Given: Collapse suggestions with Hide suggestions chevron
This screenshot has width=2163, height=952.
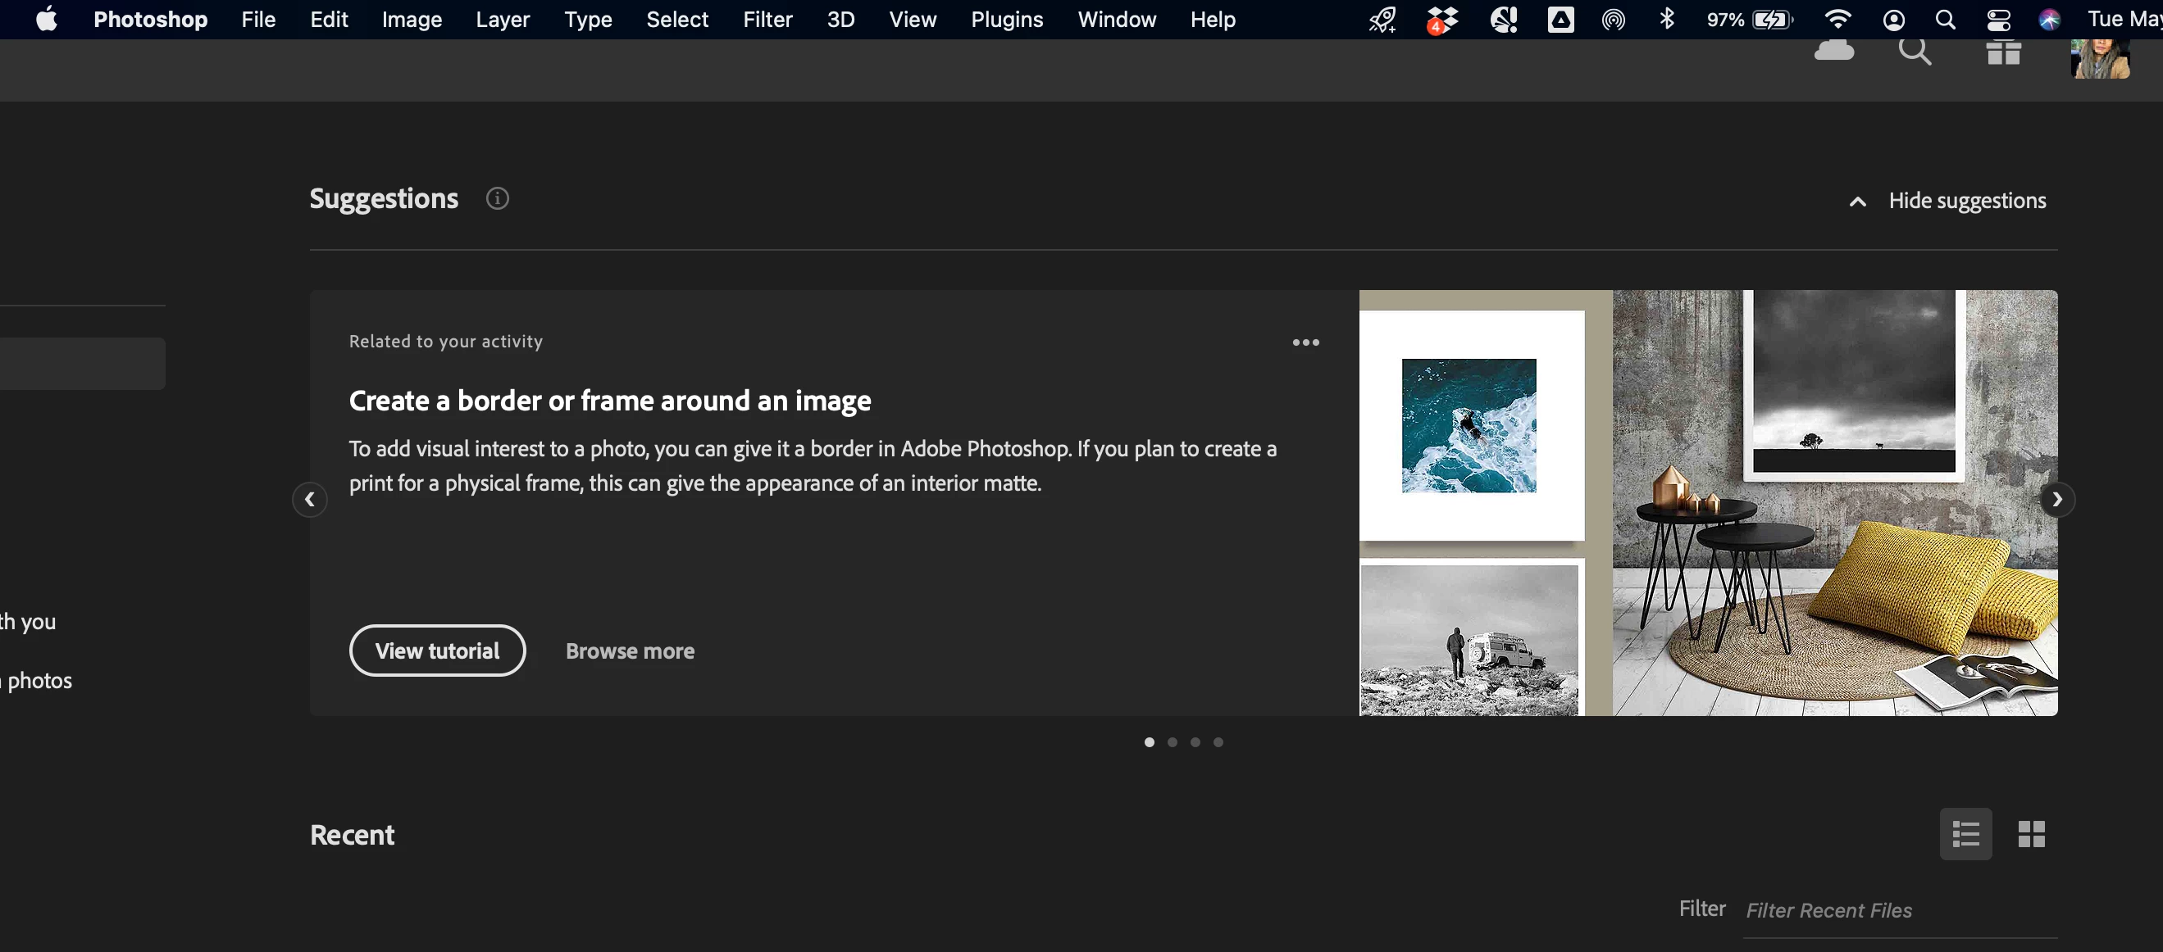Looking at the screenshot, I should (1858, 202).
